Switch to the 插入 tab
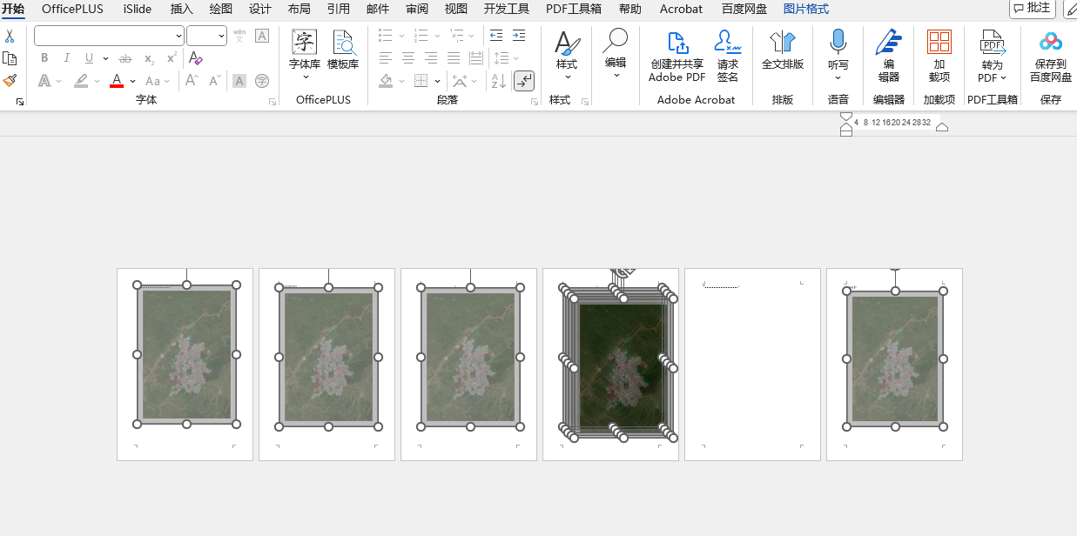 tap(182, 9)
